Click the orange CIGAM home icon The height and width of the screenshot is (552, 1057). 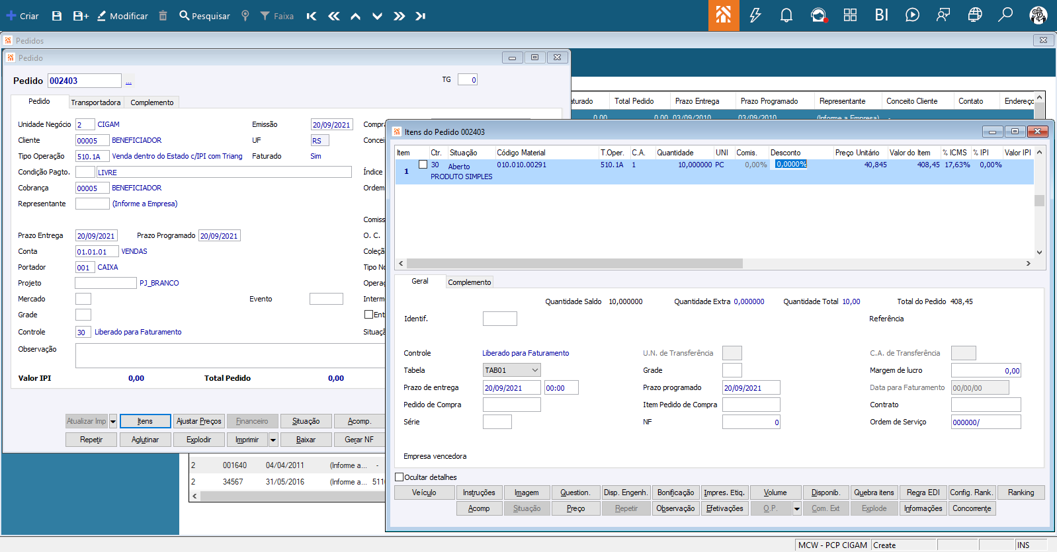(x=723, y=15)
